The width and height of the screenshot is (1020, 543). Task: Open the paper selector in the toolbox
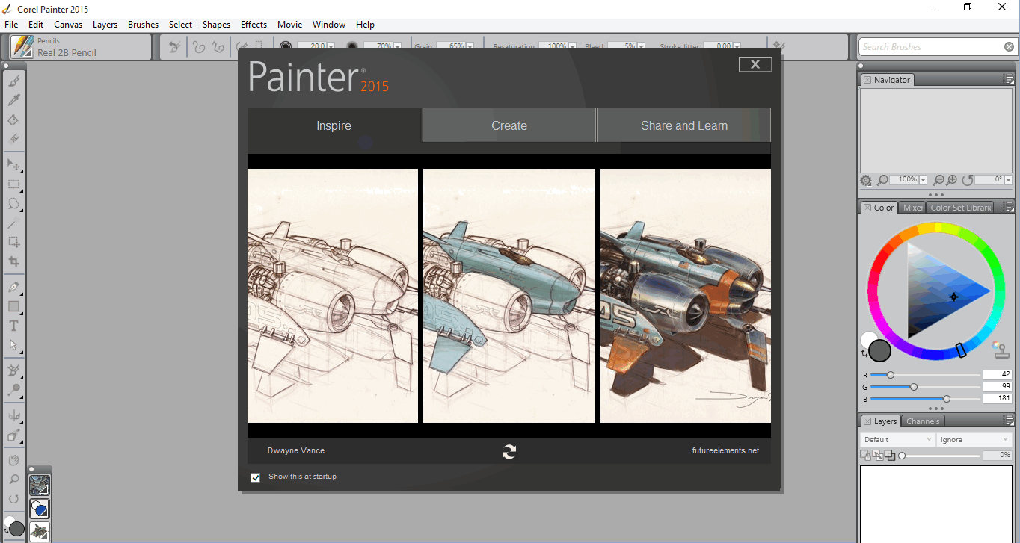click(x=40, y=485)
